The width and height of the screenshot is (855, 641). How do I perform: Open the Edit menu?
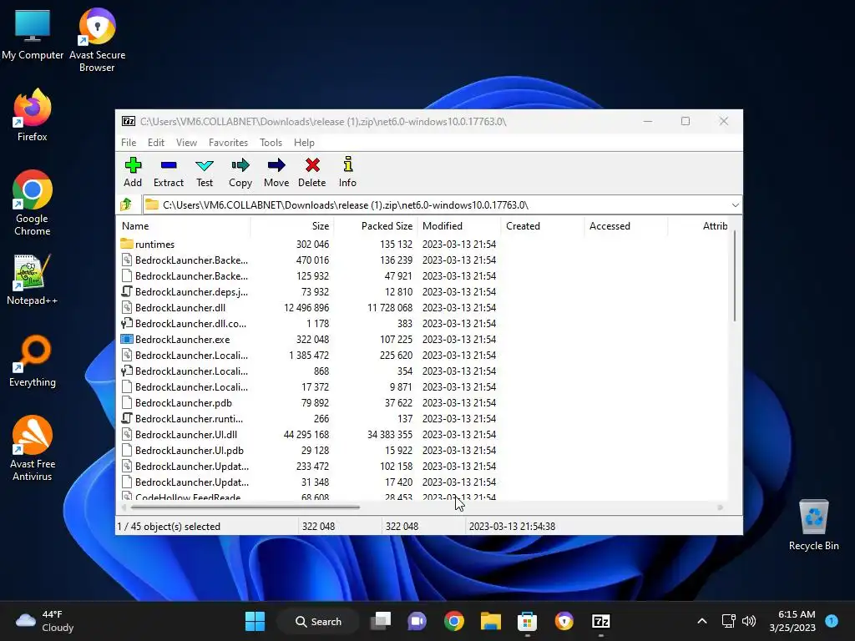coord(156,142)
